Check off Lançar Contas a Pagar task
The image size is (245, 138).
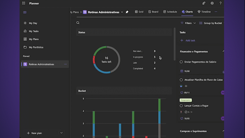[181, 106]
